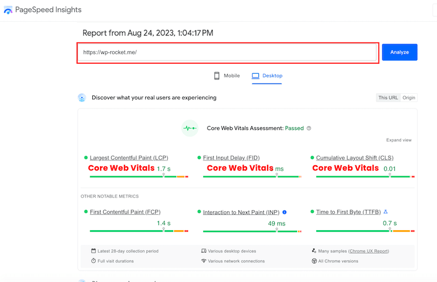
Task: Select the This URL toggle
Action: tap(388, 98)
